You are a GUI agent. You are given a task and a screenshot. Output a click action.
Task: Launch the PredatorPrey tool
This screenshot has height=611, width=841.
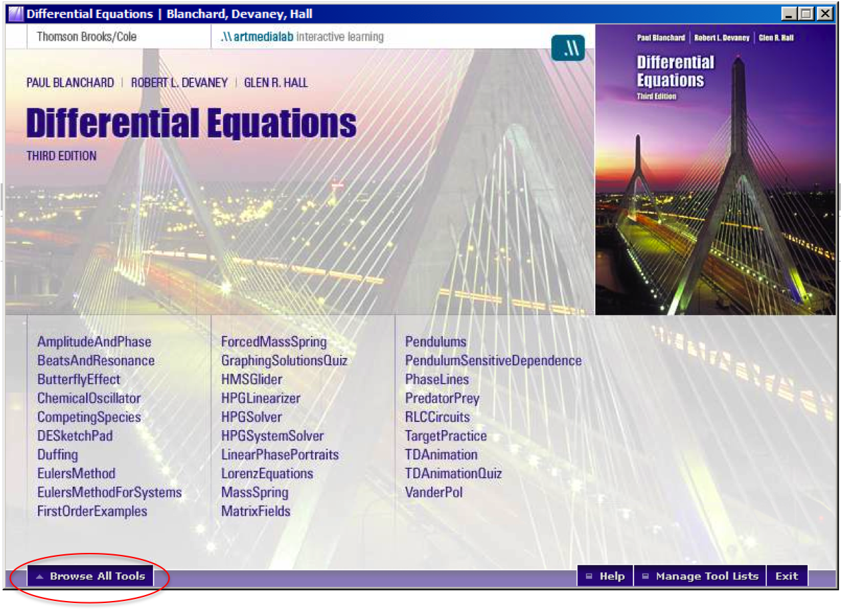pos(443,398)
